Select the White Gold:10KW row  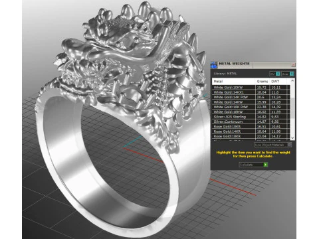251,88
